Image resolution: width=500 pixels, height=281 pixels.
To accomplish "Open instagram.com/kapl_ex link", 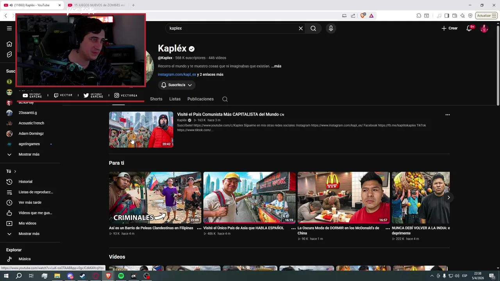I will pyautogui.click(x=177, y=75).
